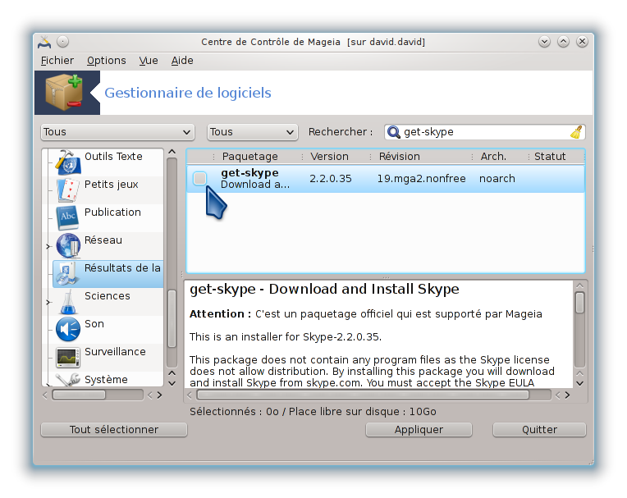The image size is (627, 498).
Task: Click the software manager package icon
Action: (x=64, y=93)
